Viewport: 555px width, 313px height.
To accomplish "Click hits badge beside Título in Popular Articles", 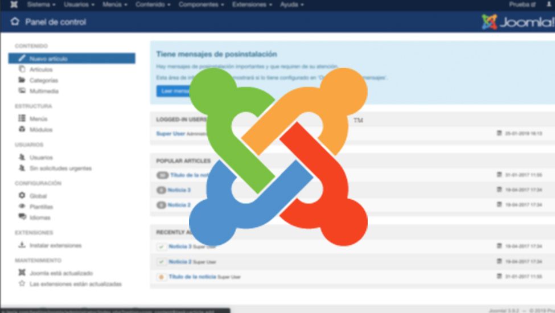I will pyautogui.click(x=162, y=175).
